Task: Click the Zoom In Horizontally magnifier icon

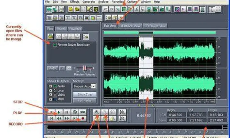Action: 97,112
